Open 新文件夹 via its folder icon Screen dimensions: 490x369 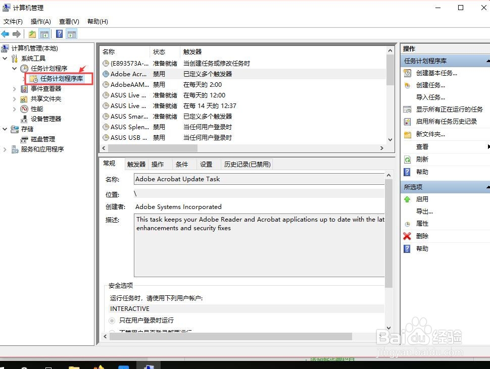(x=407, y=134)
